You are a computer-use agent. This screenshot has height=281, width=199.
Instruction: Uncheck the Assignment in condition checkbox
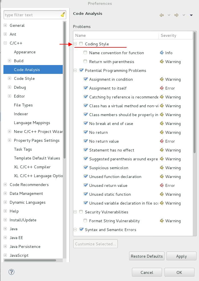[x=86, y=79]
